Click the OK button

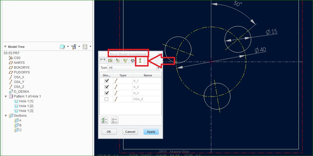[109, 132]
